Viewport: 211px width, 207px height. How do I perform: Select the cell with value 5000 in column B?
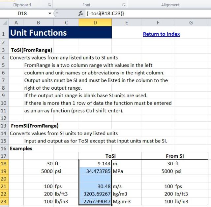[38, 172]
